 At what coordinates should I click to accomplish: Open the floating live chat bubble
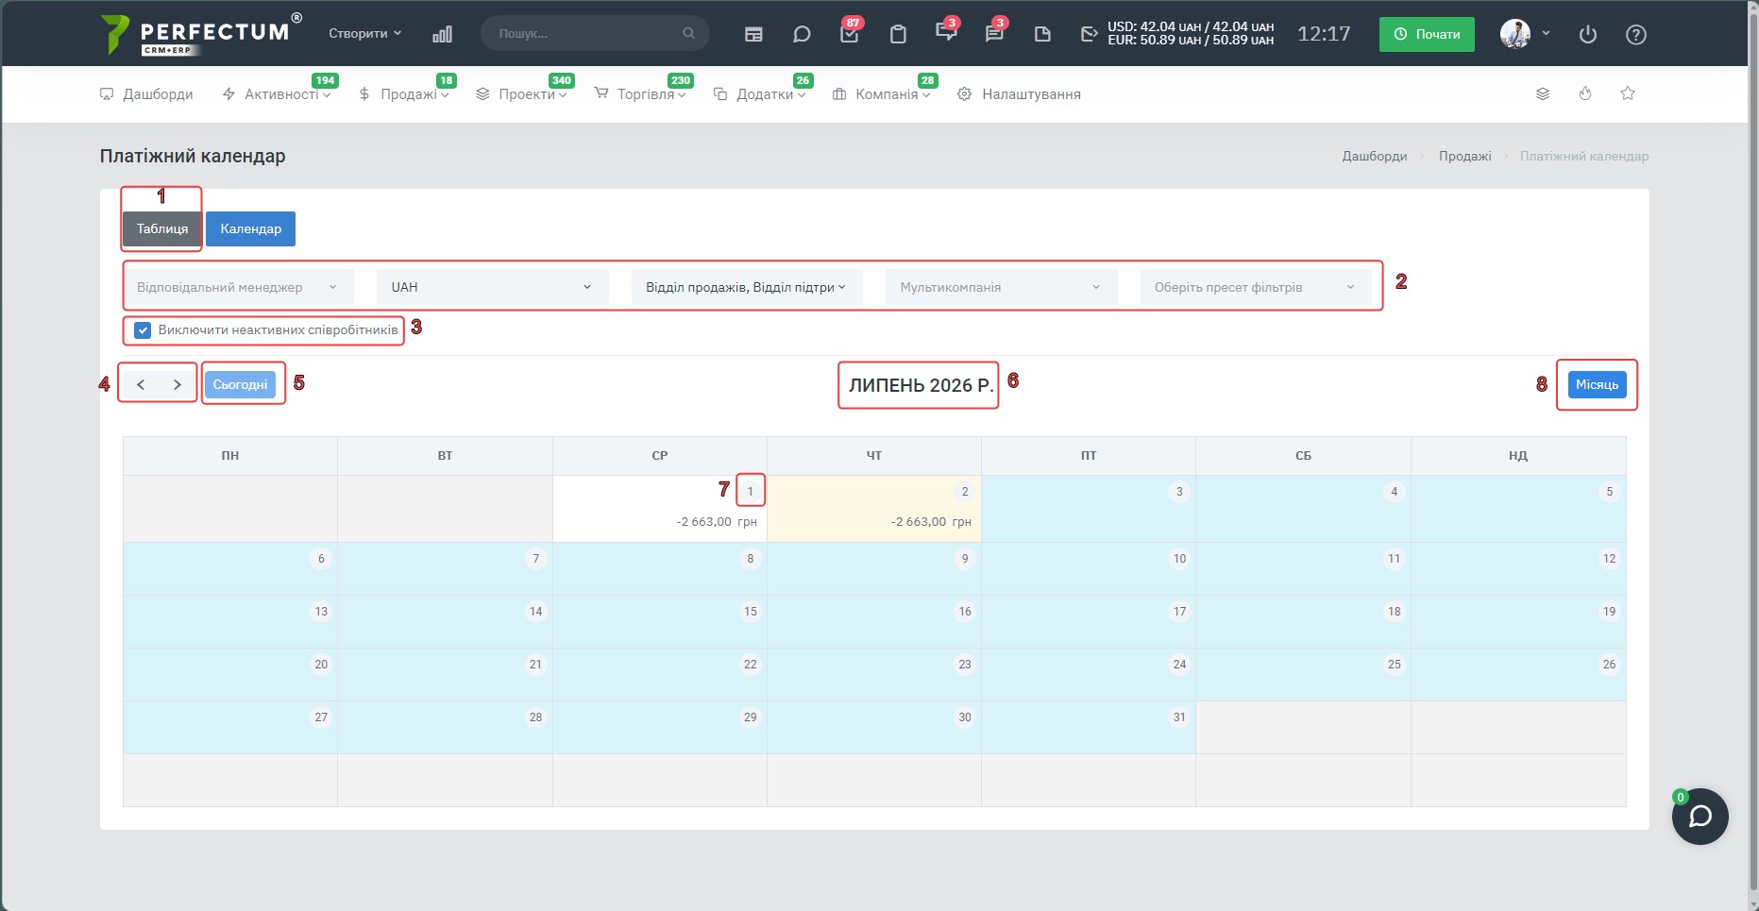[x=1700, y=817]
